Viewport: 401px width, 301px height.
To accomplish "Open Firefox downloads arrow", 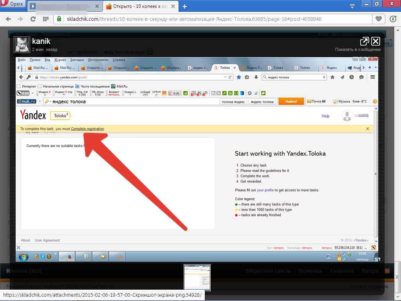I will pos(256,77).
